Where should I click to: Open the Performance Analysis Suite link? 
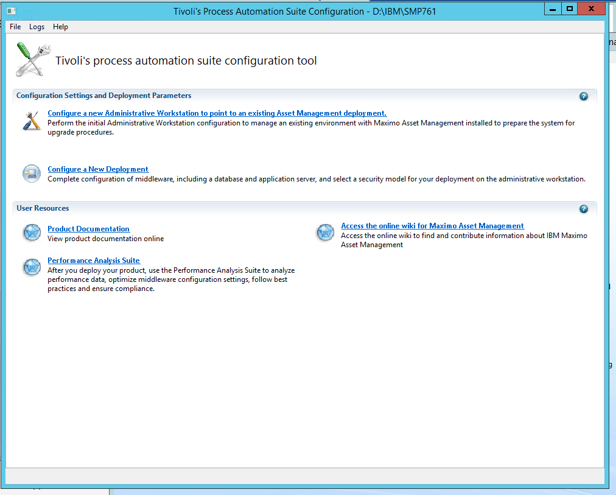click(x=93, y=260)
